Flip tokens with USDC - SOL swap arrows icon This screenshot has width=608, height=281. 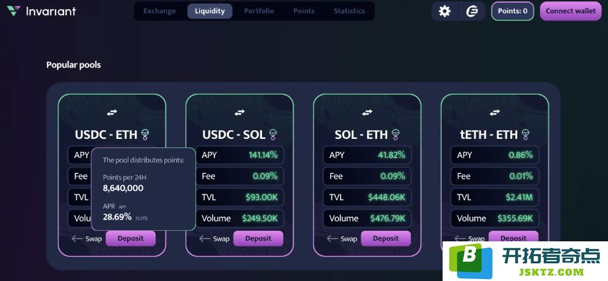coord(239,113)
